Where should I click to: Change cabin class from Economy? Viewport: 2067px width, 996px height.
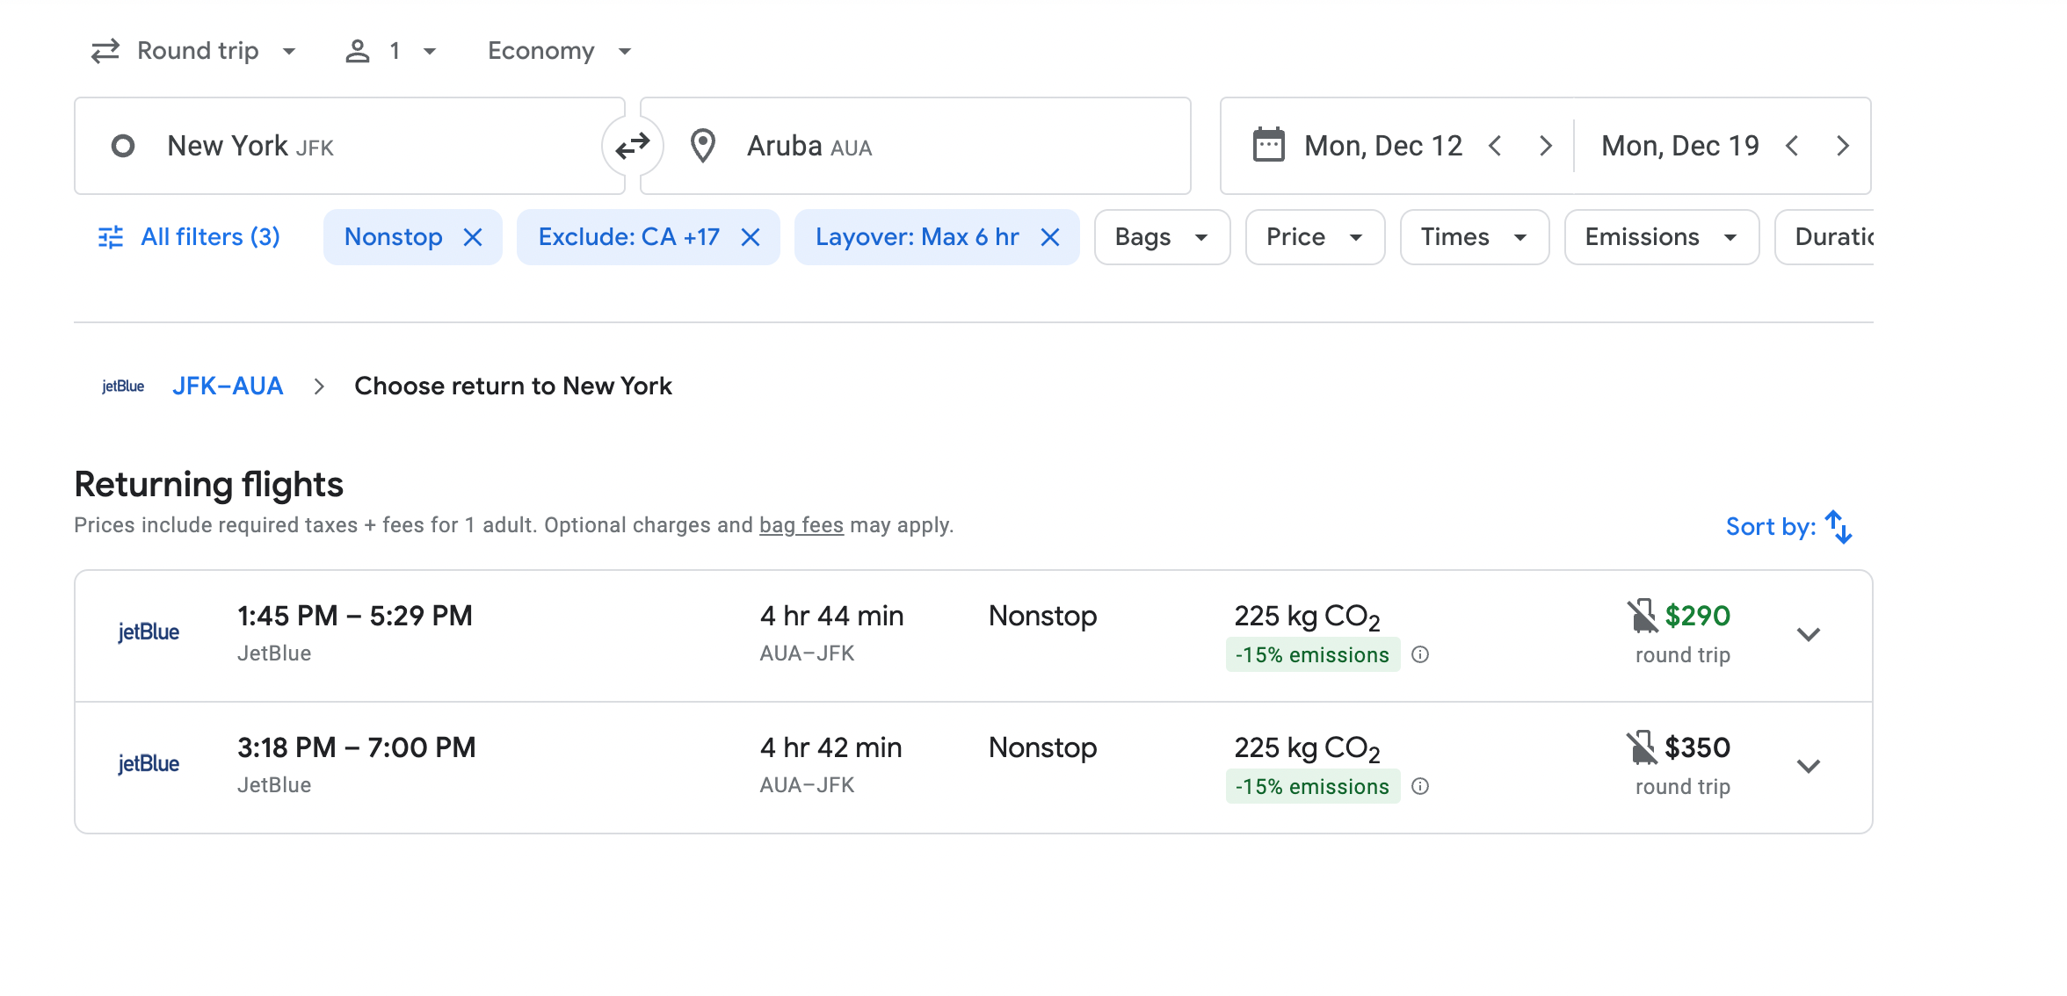click(560, 51)
